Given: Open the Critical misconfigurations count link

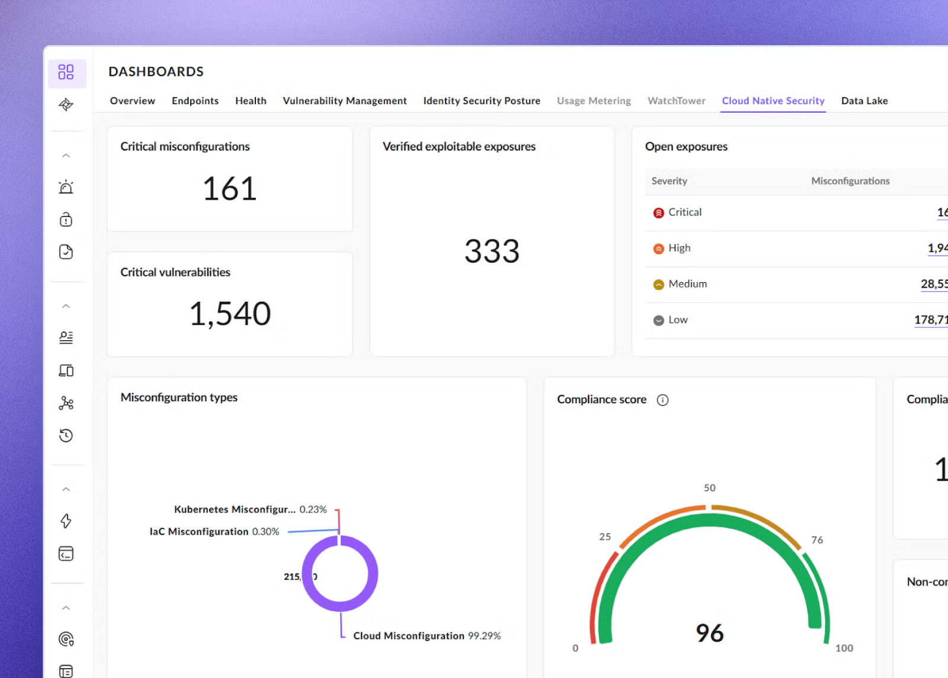Looking at the screenshot, I should point(942,212).
